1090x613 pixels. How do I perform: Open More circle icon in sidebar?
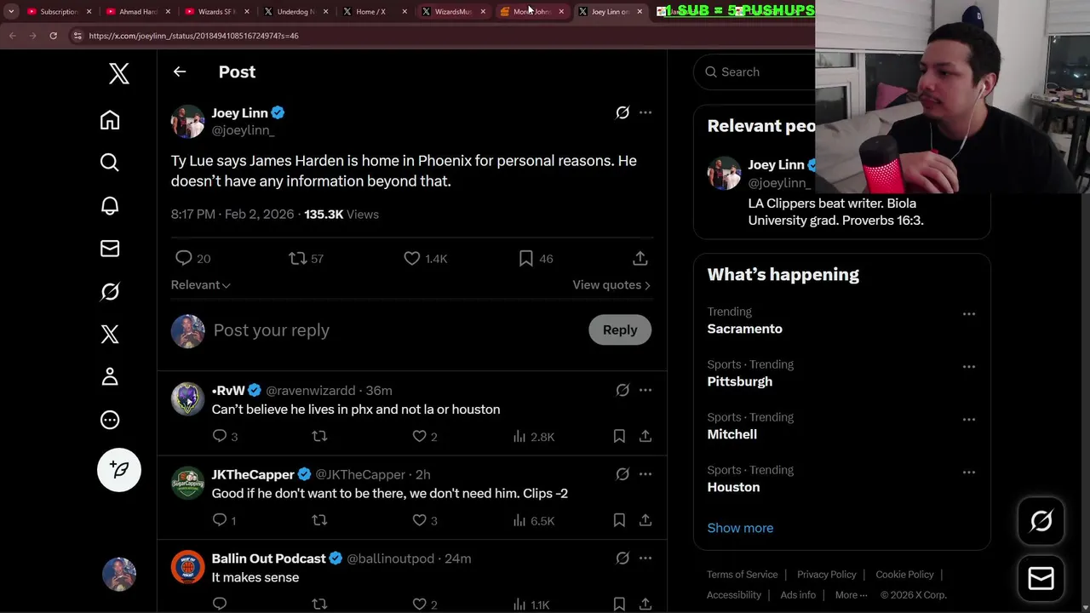110,420
